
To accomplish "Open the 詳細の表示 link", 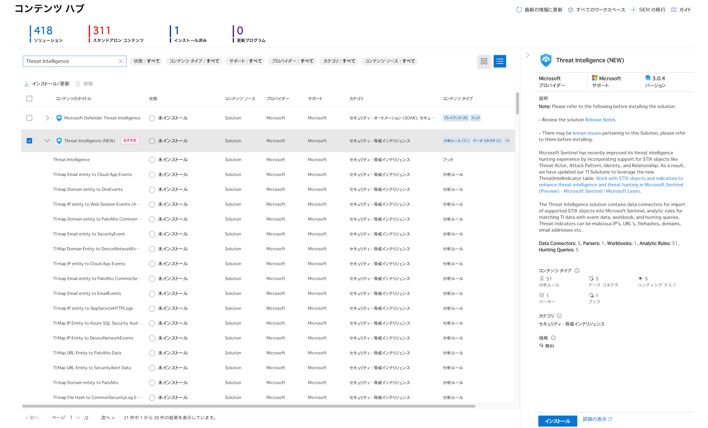I will click(x=594, y=419).
